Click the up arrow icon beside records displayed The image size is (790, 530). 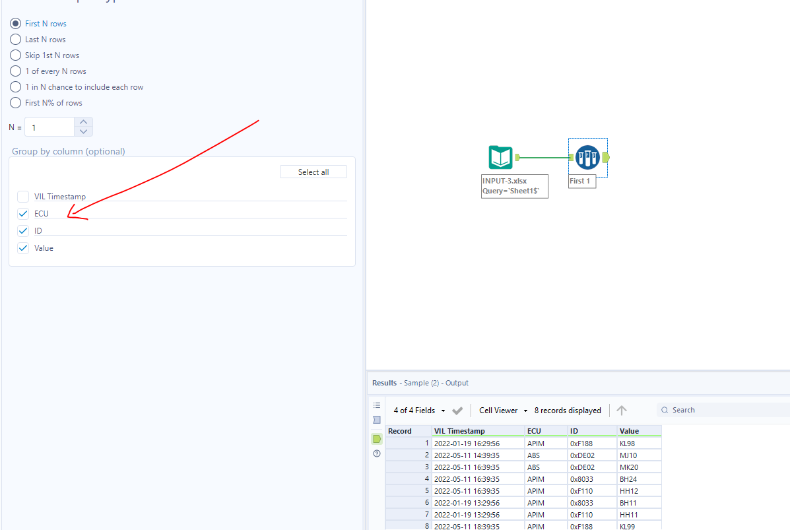pos(621,410)
